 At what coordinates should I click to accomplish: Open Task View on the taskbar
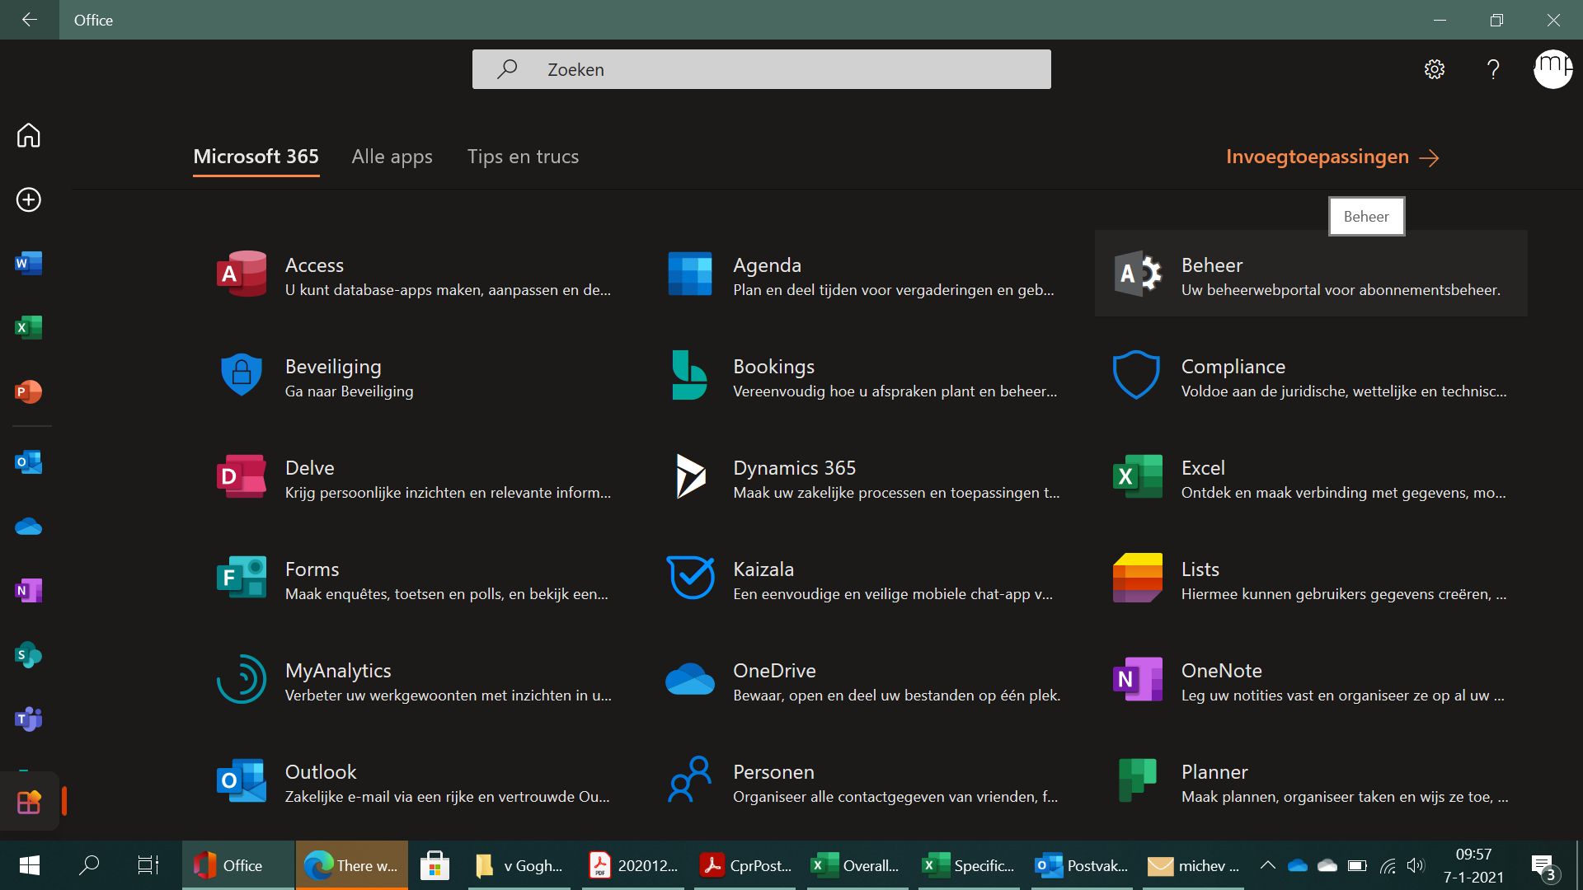pyautogui.click(x=148, y=865)
